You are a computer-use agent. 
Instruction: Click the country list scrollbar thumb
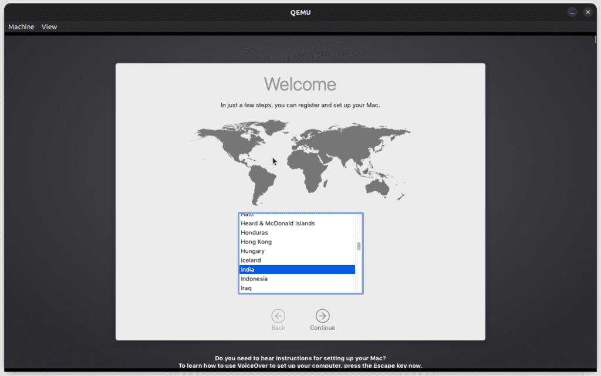(359, 246)
